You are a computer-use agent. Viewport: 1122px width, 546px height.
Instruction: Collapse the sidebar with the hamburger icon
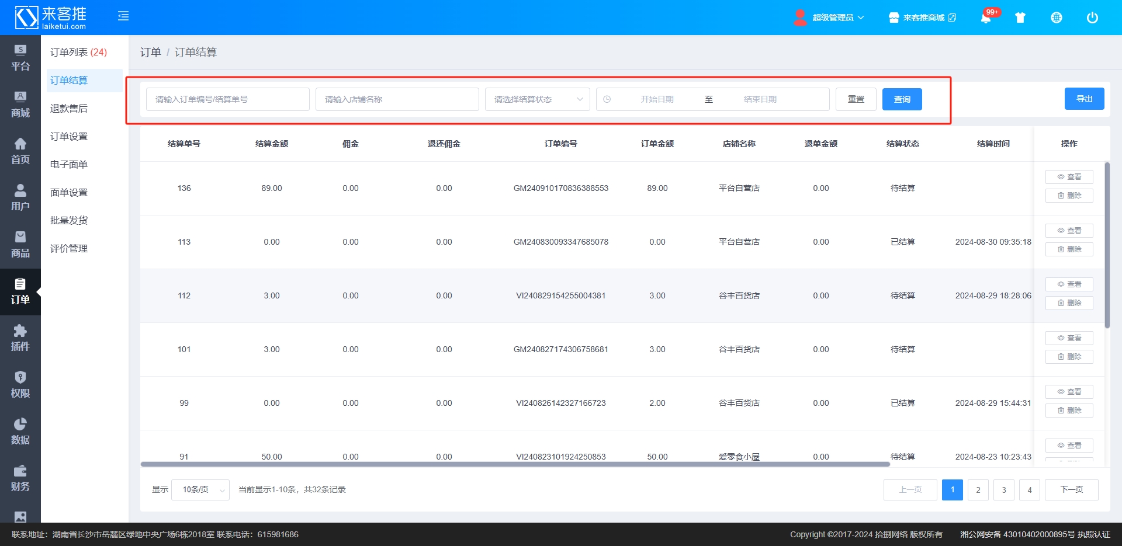(x=123, y=16)
